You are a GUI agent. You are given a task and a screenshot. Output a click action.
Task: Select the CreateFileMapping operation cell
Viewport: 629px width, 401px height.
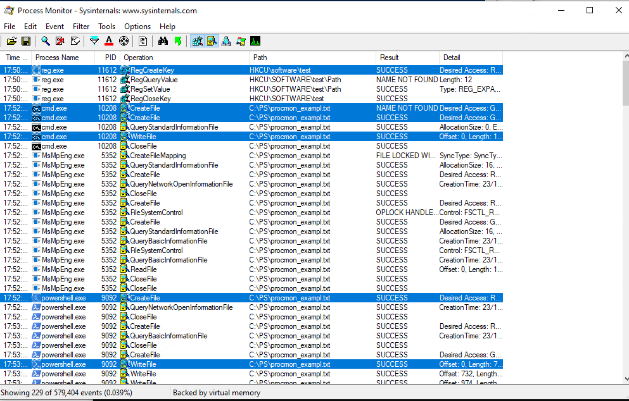click(158, 156)
